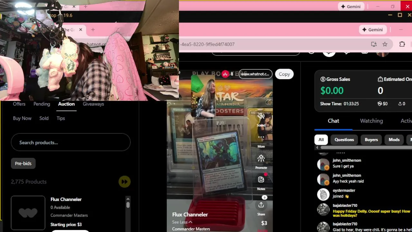Switch to the Pending tab

coord(42,104)
